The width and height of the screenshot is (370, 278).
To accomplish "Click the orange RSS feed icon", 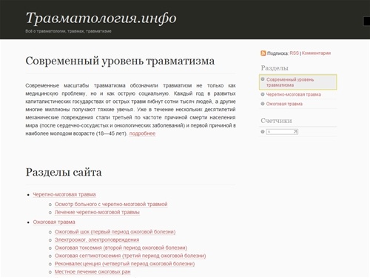I will [x=263, y=53].
